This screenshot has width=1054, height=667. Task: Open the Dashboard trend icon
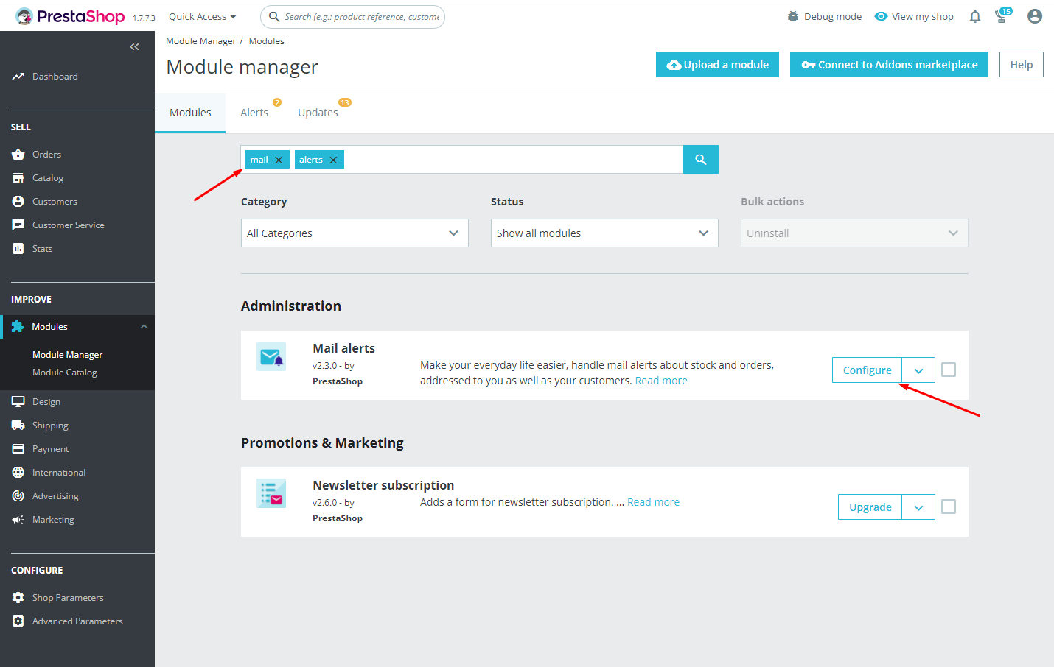18,77
